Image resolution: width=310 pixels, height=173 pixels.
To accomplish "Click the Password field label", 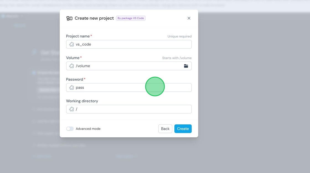I will point(74,79).
